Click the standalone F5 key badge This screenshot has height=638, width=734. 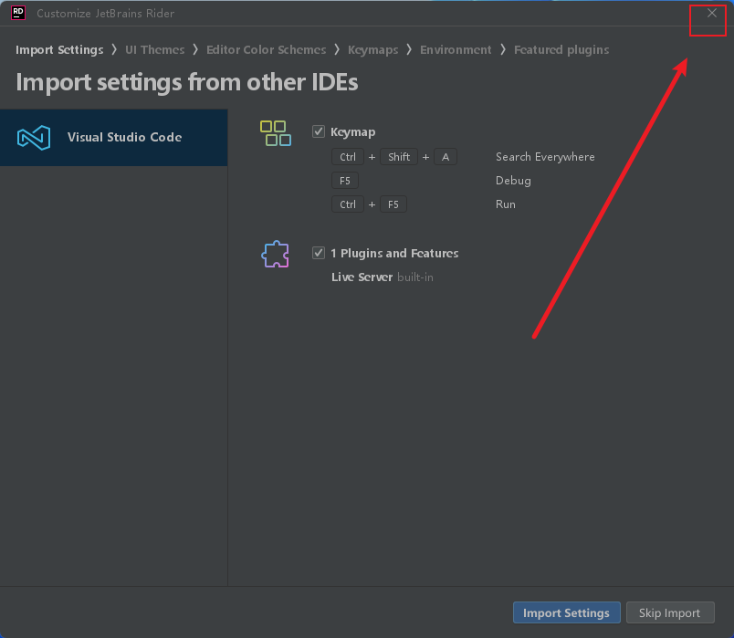[345, 181]
